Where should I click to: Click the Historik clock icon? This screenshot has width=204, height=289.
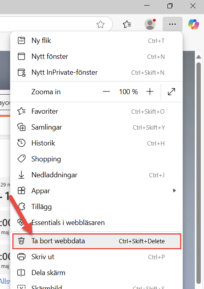click(21, 143)
